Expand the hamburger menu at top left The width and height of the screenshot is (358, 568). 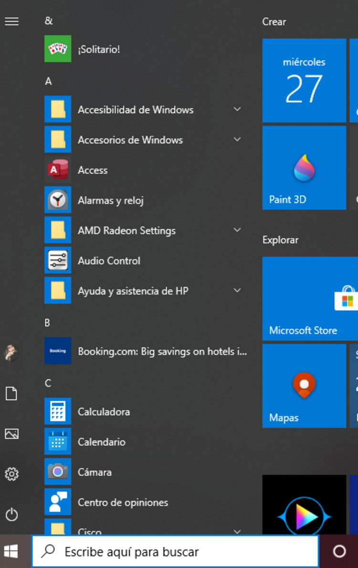coord(11,21)
